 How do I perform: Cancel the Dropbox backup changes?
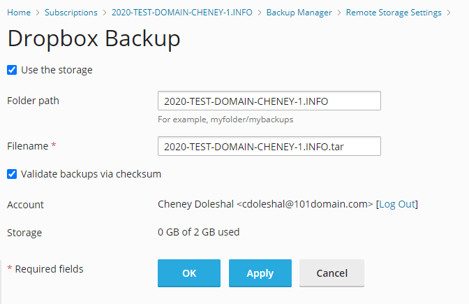[x=332, y=273]
